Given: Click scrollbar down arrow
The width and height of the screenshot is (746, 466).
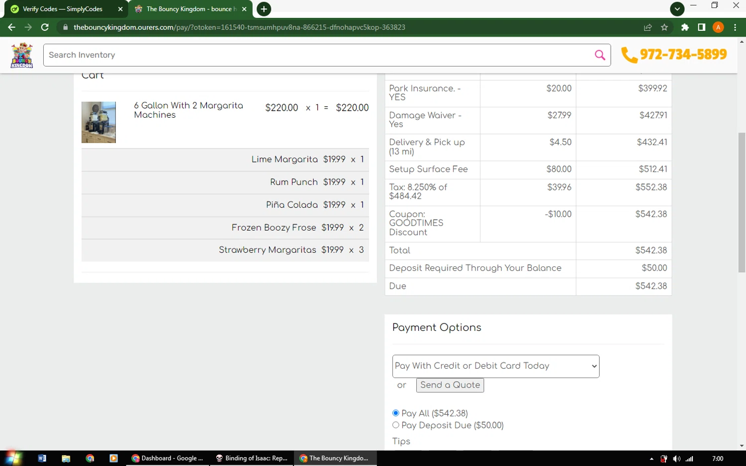Looking at the screenshot, I should point(742,446).
